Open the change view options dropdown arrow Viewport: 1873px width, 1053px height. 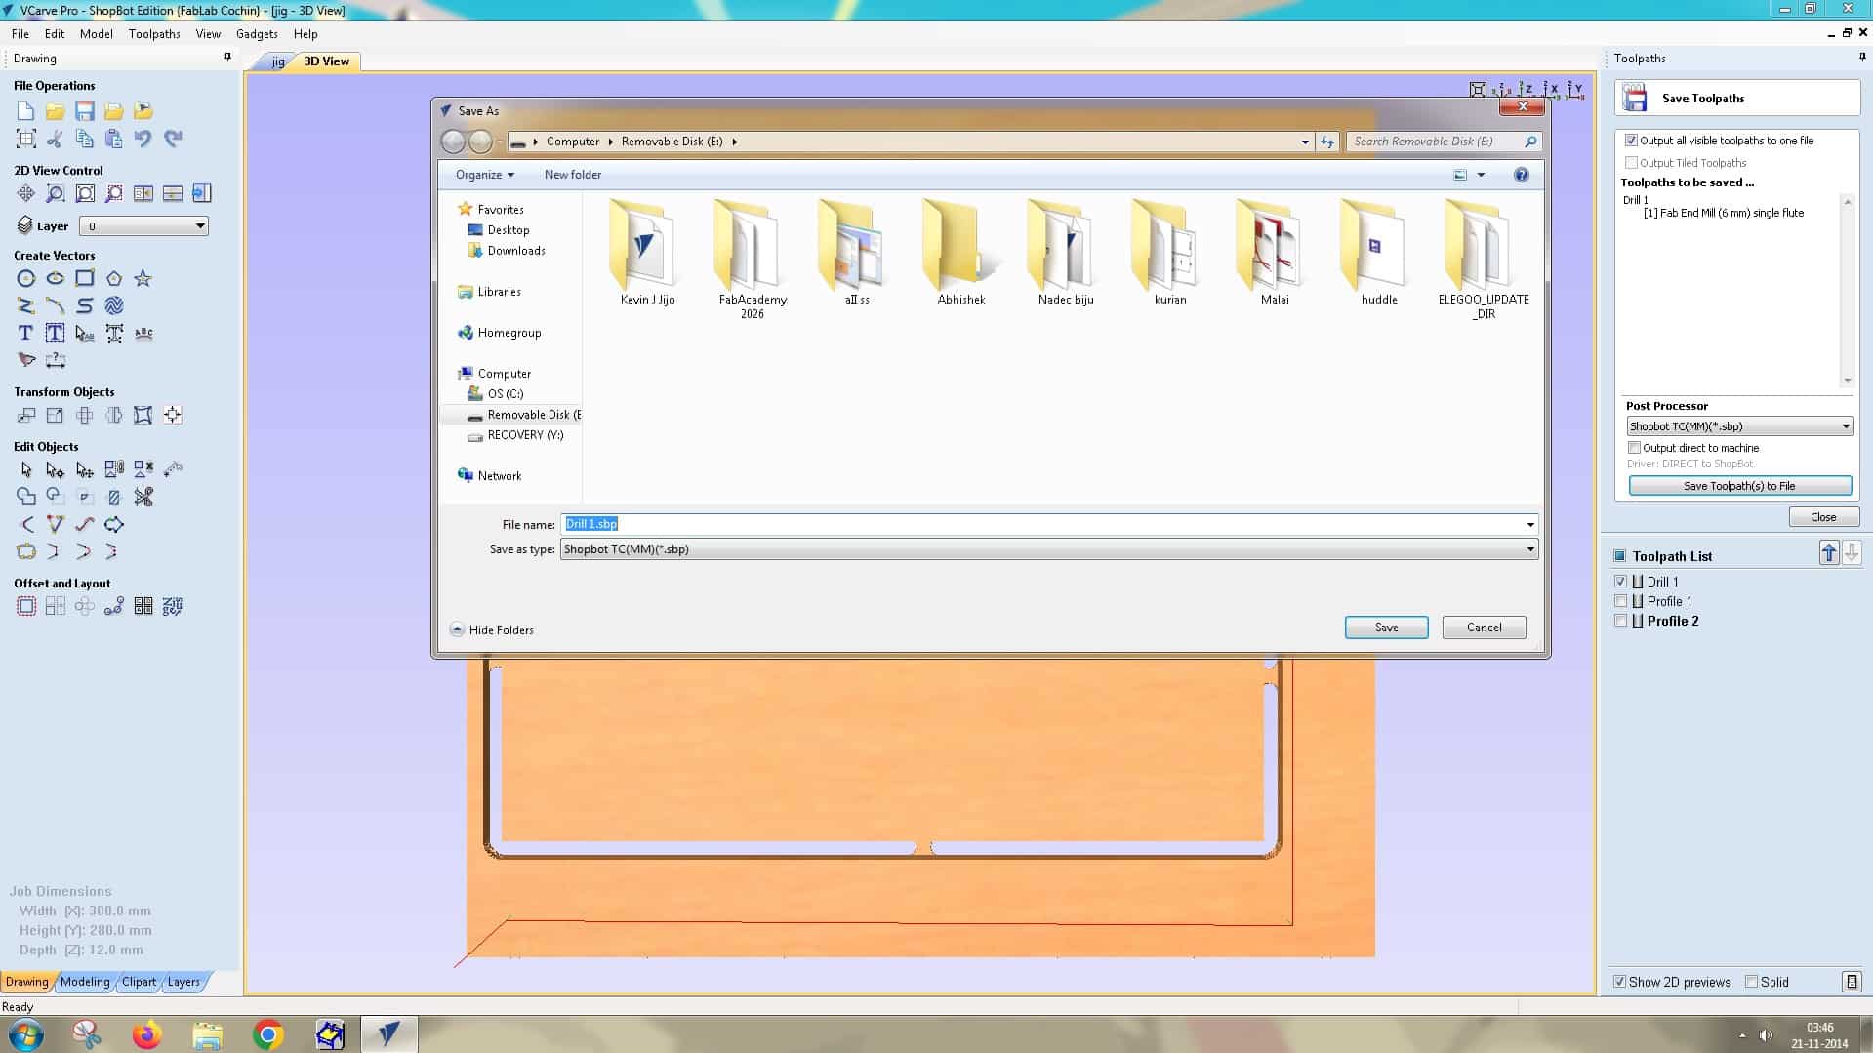(x=1481, y=175)
